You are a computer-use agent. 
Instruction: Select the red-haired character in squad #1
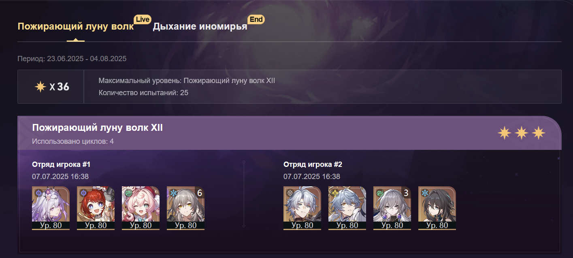pos(96,208)
